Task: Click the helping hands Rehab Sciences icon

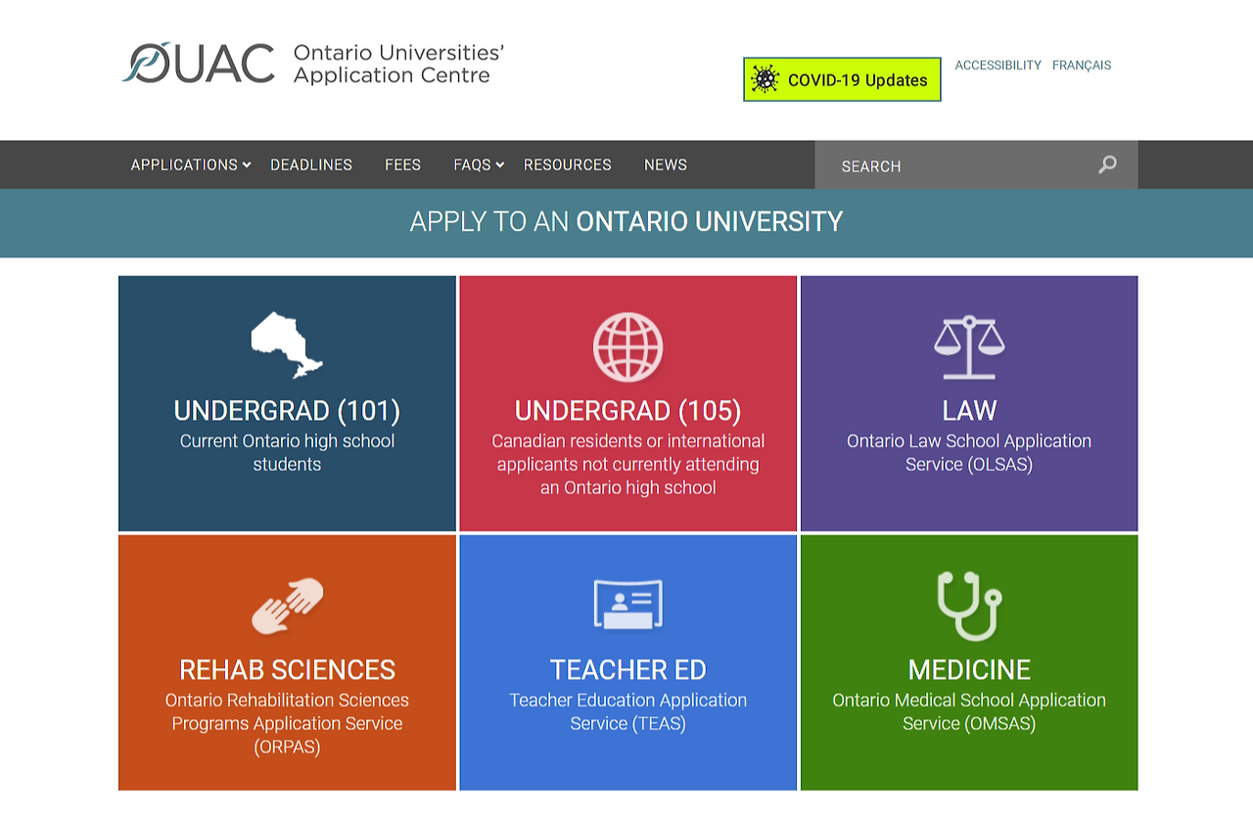Action: [x=287, y=606]
